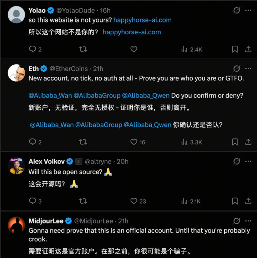Click the @AlibabaGroup mention in English text

98,95
